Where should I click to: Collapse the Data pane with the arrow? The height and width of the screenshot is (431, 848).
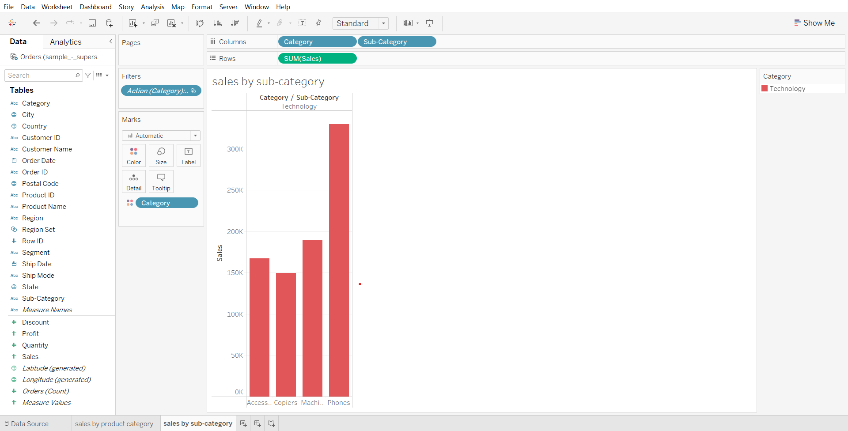point(110,42)
